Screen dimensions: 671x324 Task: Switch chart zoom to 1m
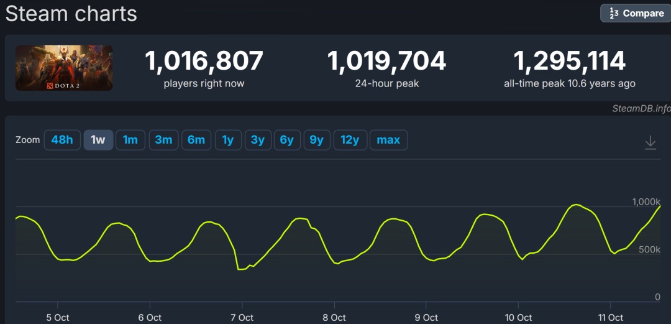[x=130, y=140]
